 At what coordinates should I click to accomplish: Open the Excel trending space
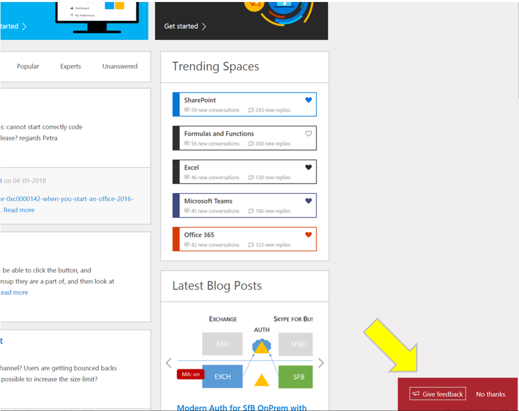(x=244, y=172)
